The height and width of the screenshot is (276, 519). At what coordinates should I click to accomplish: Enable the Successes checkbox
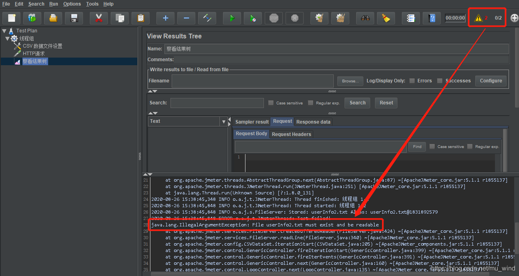click(x=440, y=81)
